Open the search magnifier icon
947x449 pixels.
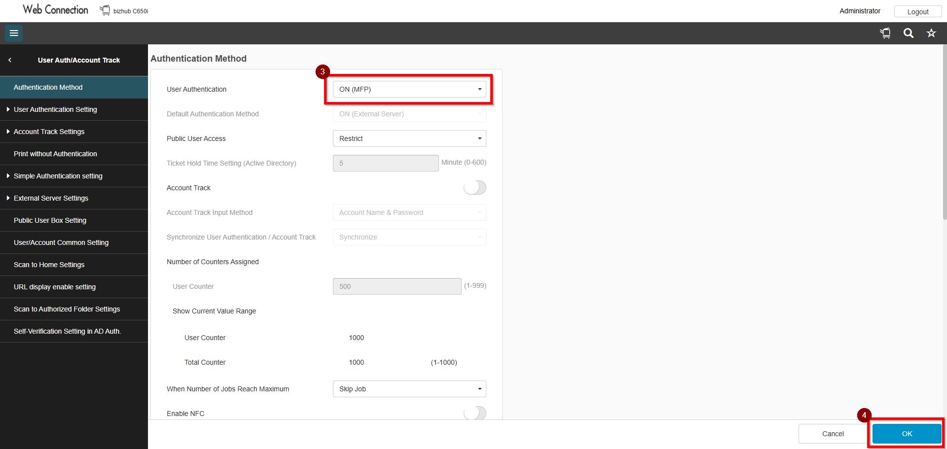click(x=908, y=33)
